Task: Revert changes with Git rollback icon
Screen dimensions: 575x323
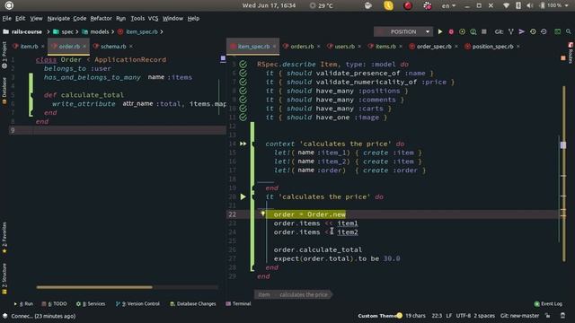Action: tap(544, 32)
